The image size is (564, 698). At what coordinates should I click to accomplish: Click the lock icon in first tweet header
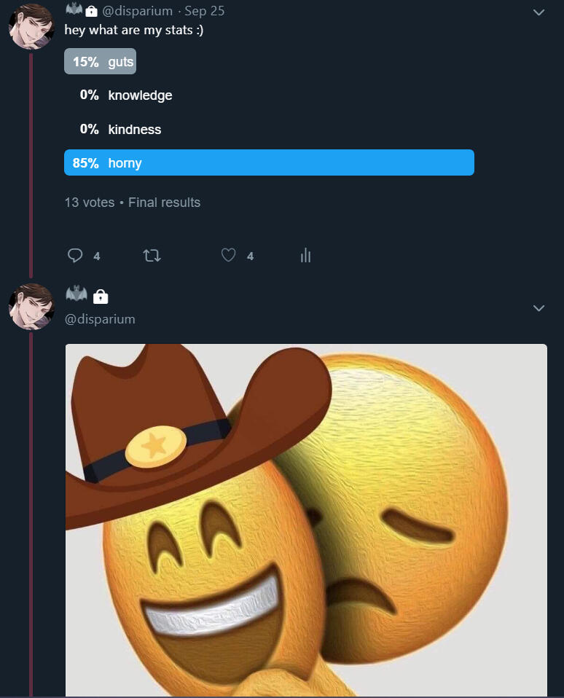point(91,11)
